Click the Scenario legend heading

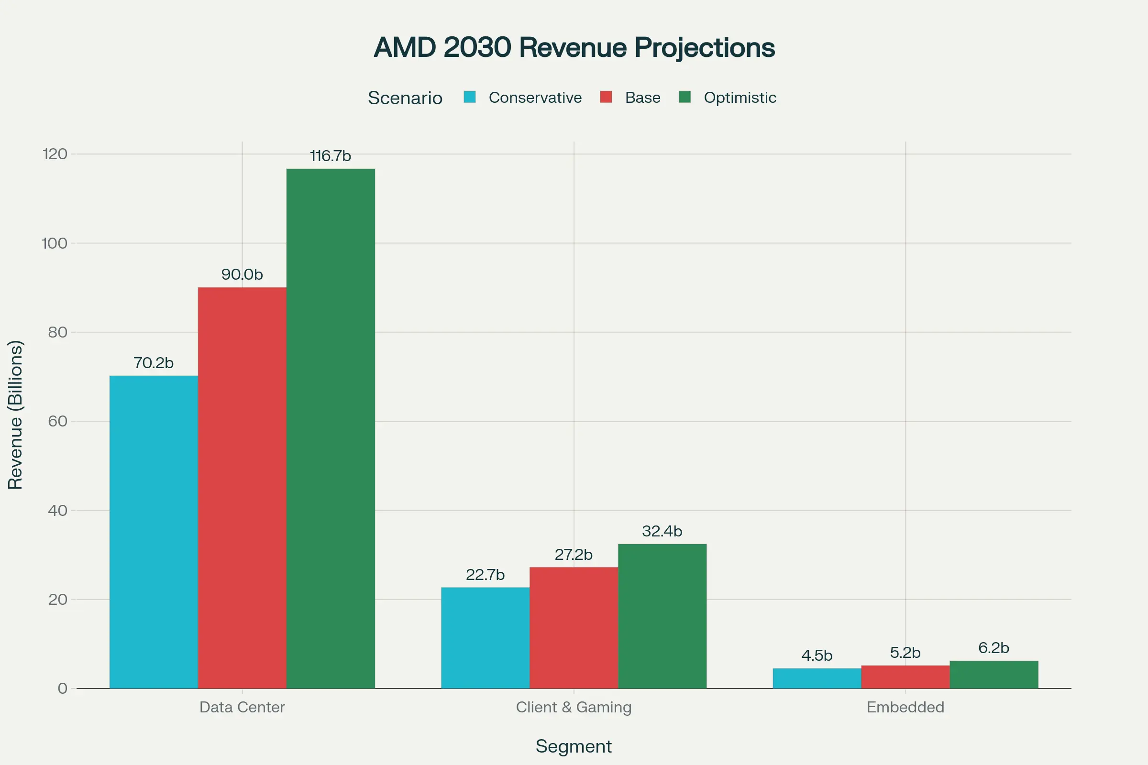click(405, 98)
